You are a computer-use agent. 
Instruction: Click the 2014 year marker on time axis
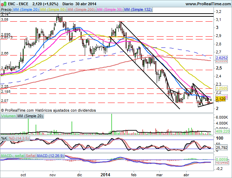tap(106, 174)
